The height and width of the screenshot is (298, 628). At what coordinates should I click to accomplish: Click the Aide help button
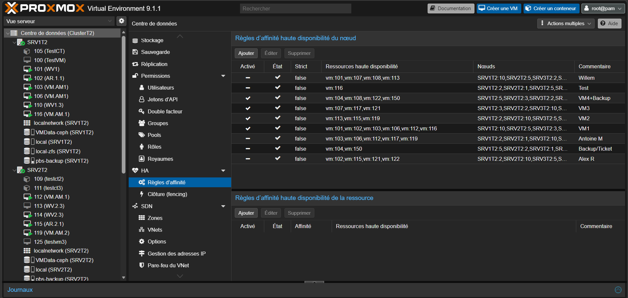tap(609, 24)
